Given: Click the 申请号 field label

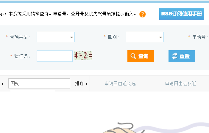Looking at the screenshot, I should click(200, 37).
